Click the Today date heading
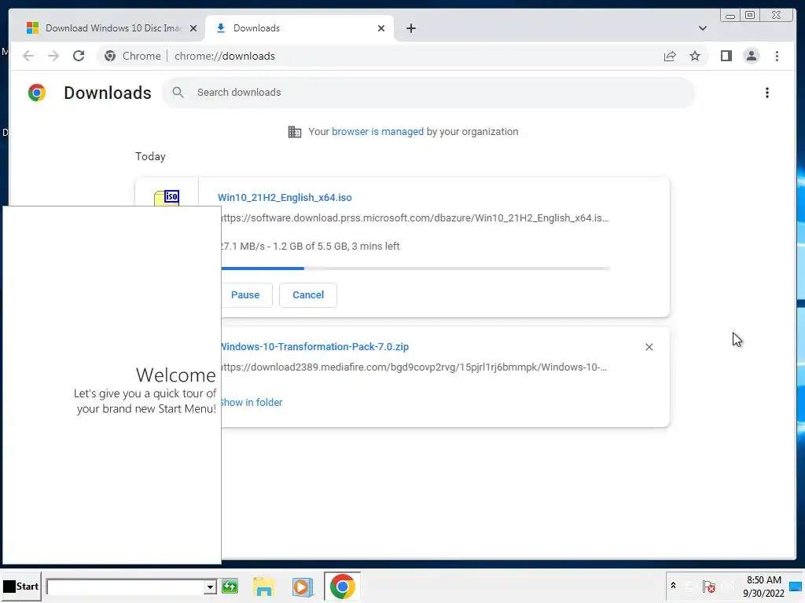 pyautogui.click(x=150, y=156)
